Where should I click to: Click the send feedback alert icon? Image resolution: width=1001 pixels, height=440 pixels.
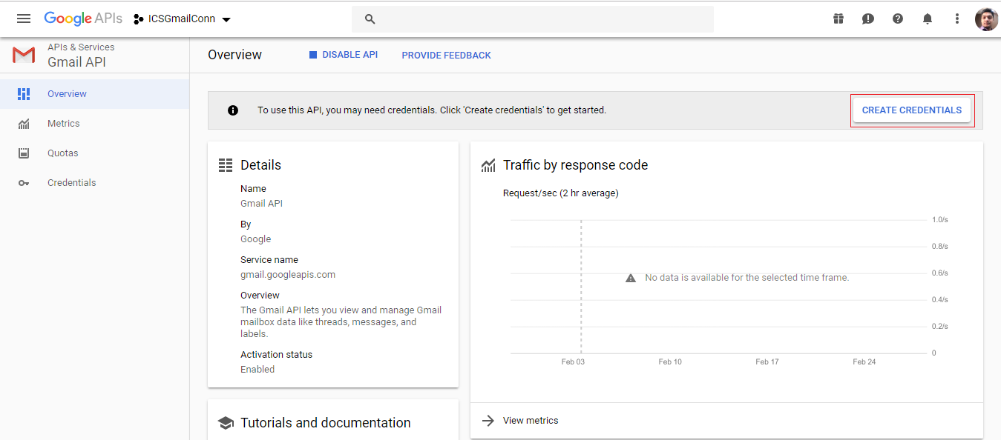coord(868,19)
